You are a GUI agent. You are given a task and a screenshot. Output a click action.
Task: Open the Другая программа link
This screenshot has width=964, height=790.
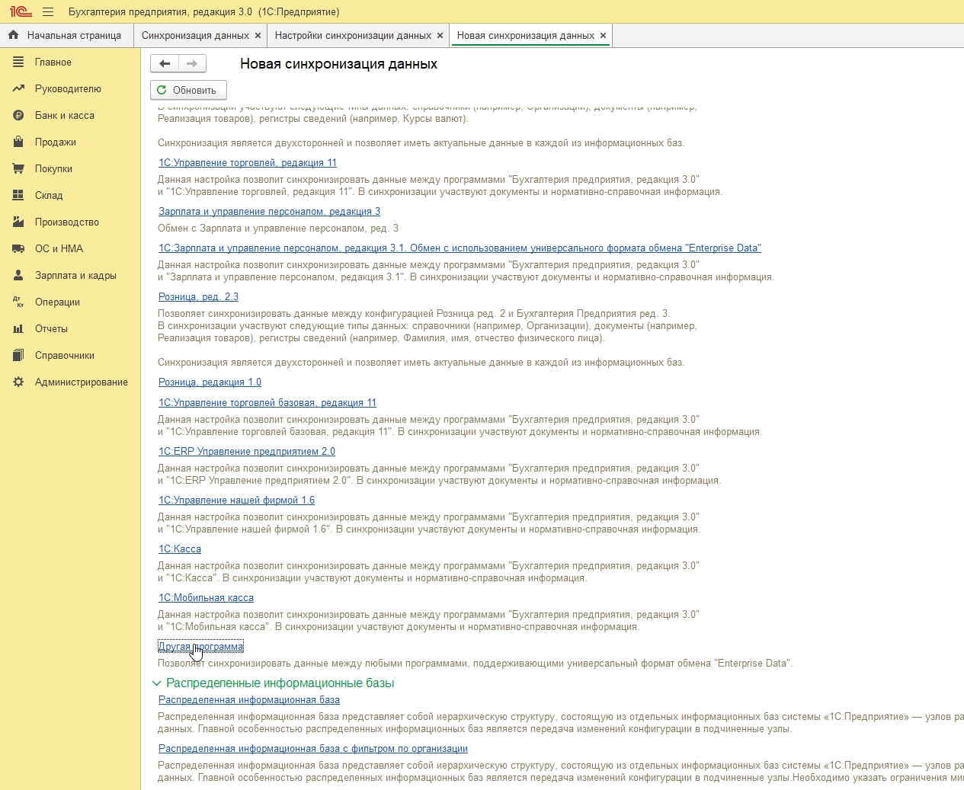200,647
